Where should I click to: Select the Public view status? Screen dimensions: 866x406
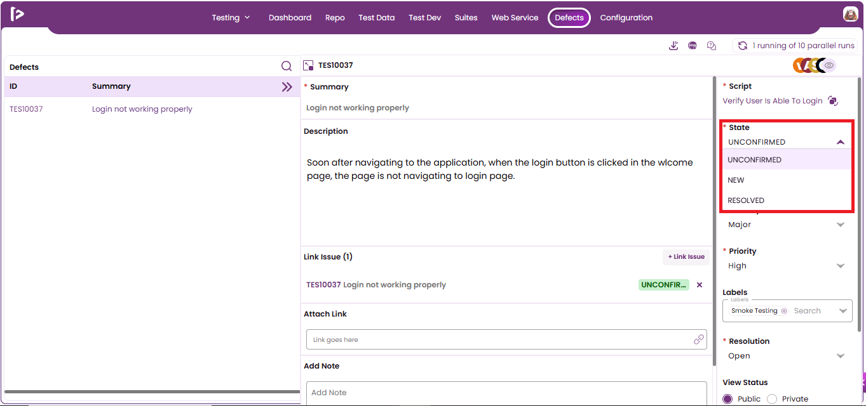point(727,399)
